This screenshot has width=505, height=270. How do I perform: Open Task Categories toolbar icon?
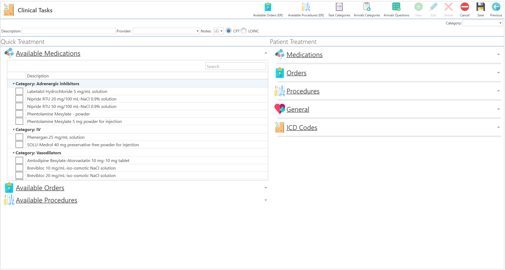click(x=339, y=7)
